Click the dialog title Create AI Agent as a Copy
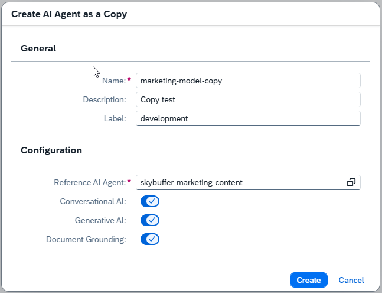 pos(69,14)
